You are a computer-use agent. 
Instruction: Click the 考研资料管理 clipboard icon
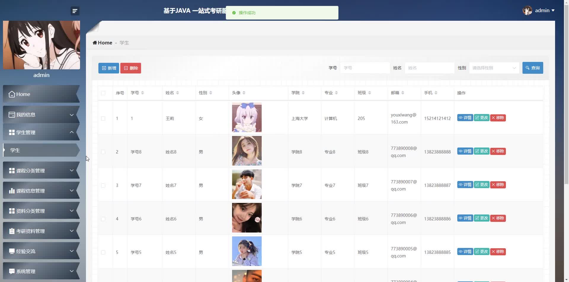tap(12, 231)
